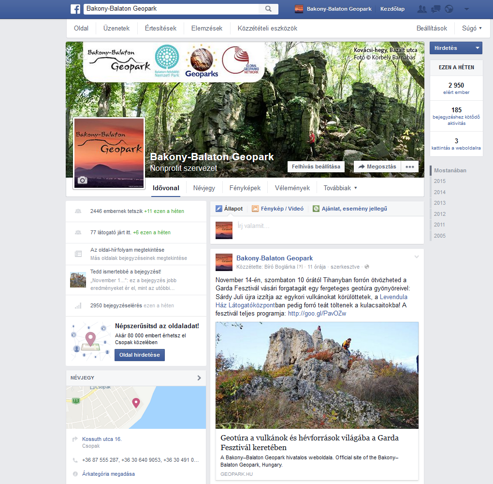Click camera icon on profile picture
Image resolution: width=493 pixels, height=484 pixels.
point(82,180)
